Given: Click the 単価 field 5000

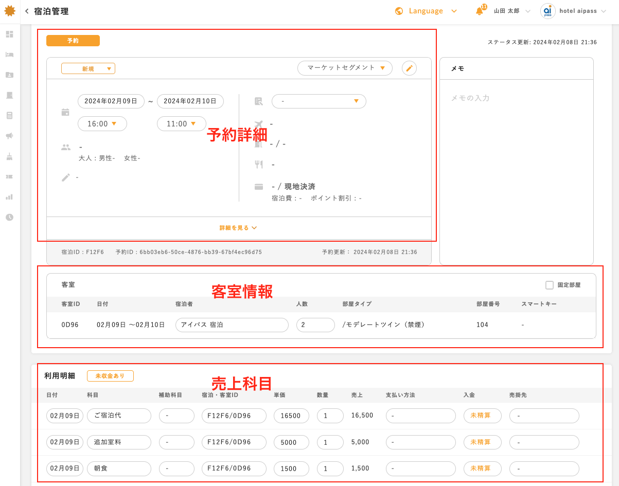Looking at the screenshot, I should point(291,442).
